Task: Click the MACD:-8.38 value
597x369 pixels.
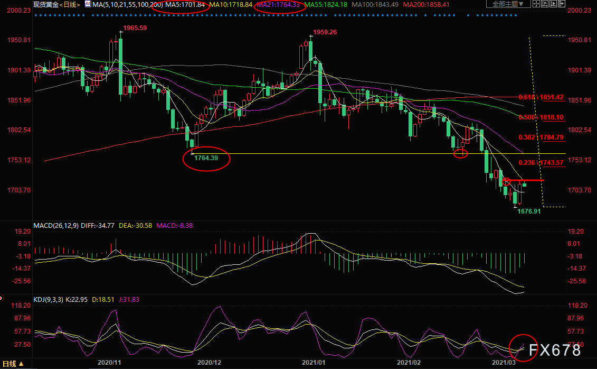Action: [x=174, y=226]
